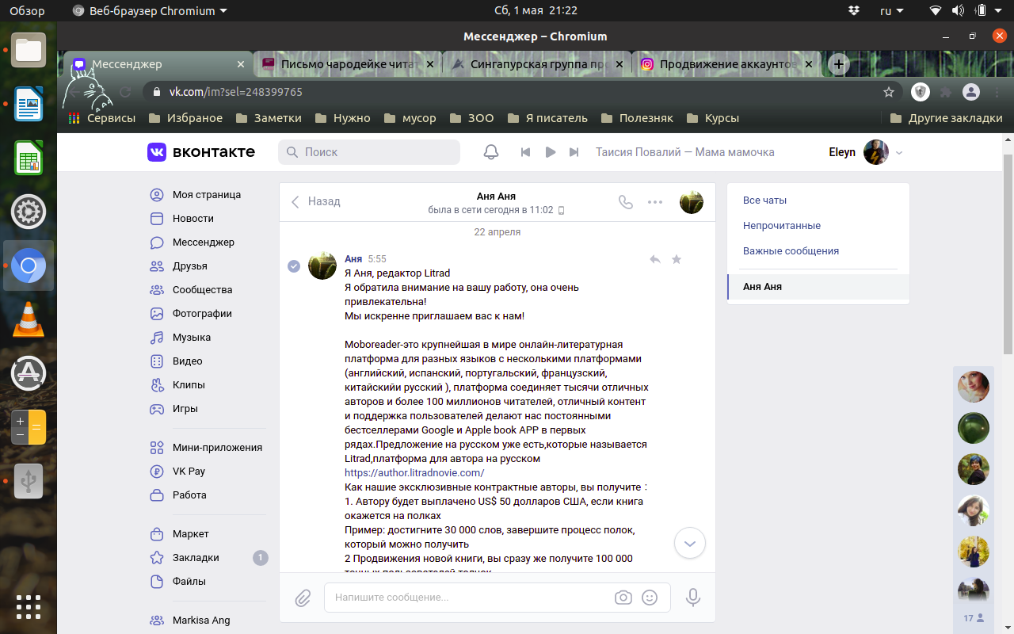Viewport: 1014px width, 634px height.
Task: Open the three-dots chat actions menu
Action: point(655,202)
